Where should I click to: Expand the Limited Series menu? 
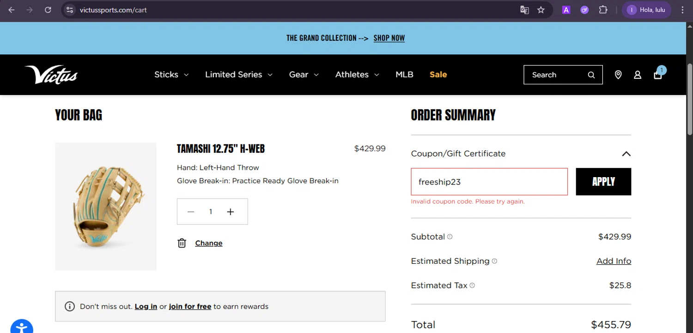pyautogui.click(x=239, y=74)
